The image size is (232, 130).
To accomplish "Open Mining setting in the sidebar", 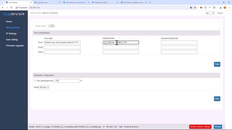I will [x=13, y=27].
